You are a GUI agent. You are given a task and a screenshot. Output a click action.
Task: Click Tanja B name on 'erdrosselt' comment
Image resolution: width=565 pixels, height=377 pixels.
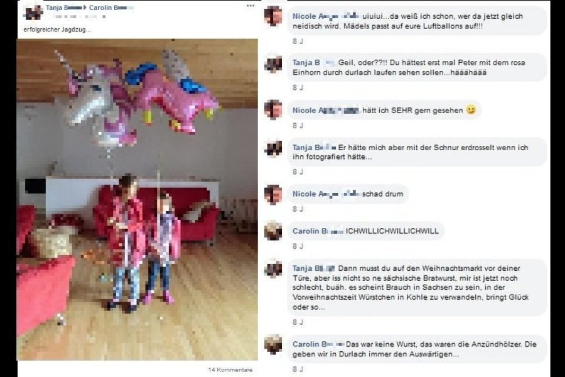[x=315, y=147]
